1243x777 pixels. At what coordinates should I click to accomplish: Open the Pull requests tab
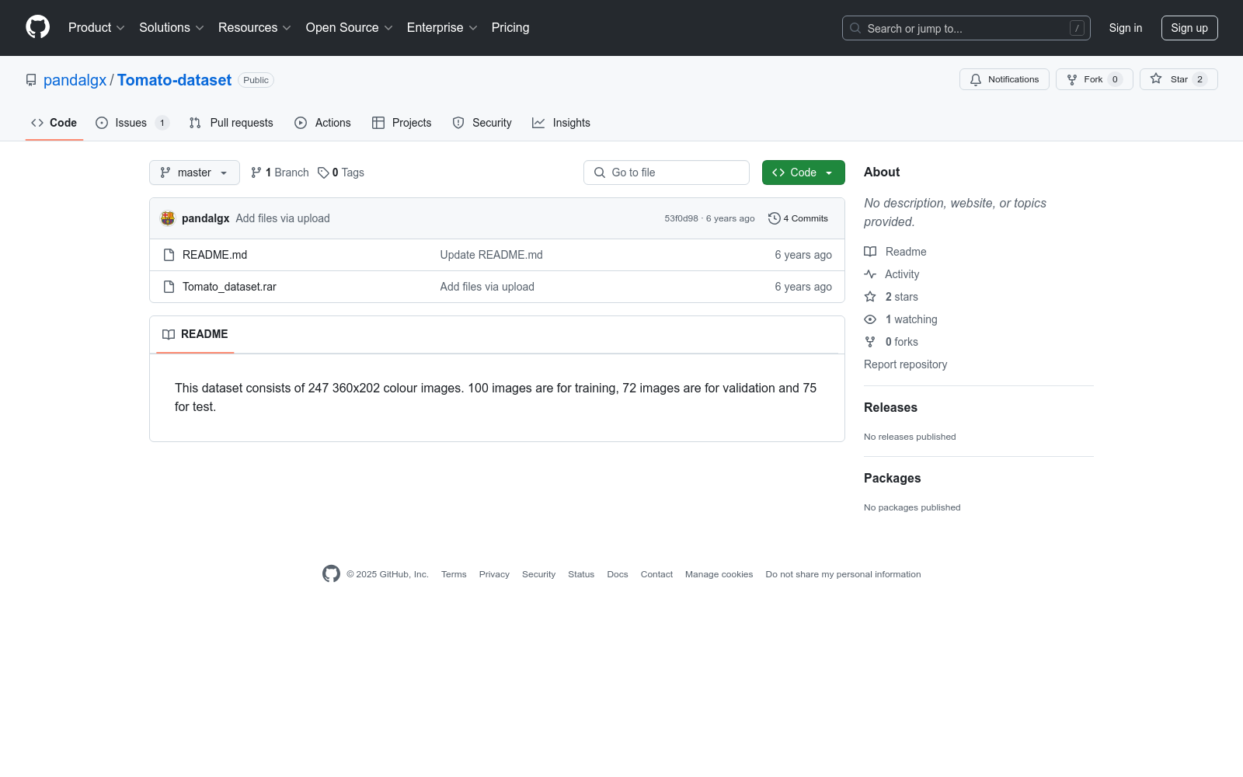[x=231, y=123]
